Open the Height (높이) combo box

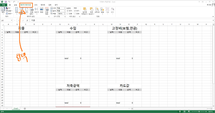point(61,11)
